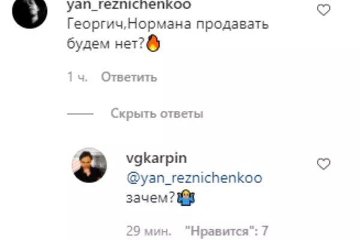
Task: Like the comment by yan_reznichenkoo with heart icon
Action: coord(323,10)
